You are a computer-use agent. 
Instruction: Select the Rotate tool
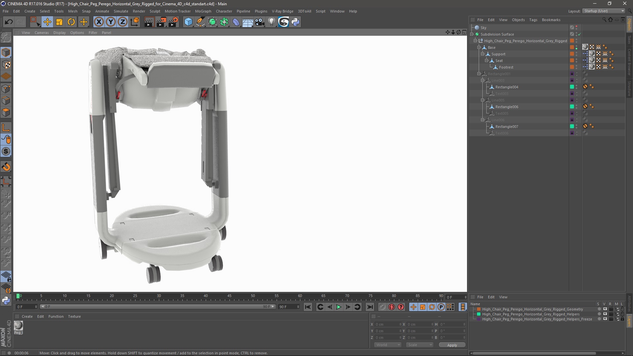click(x=71, y=22)
